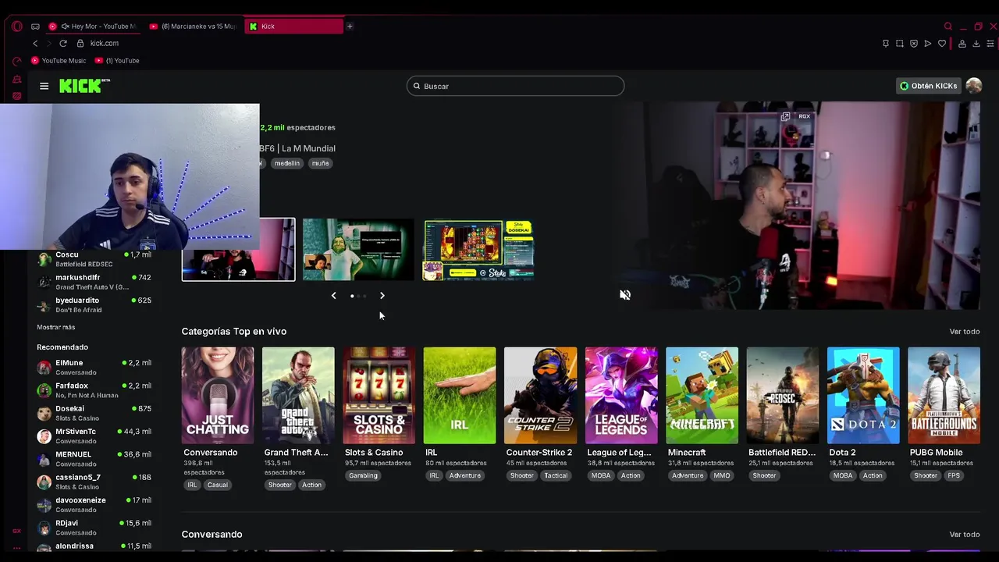Open League of Legends category cover
Image resolution: width=999 pixels, height=562 pixels.
coord(621,396)
